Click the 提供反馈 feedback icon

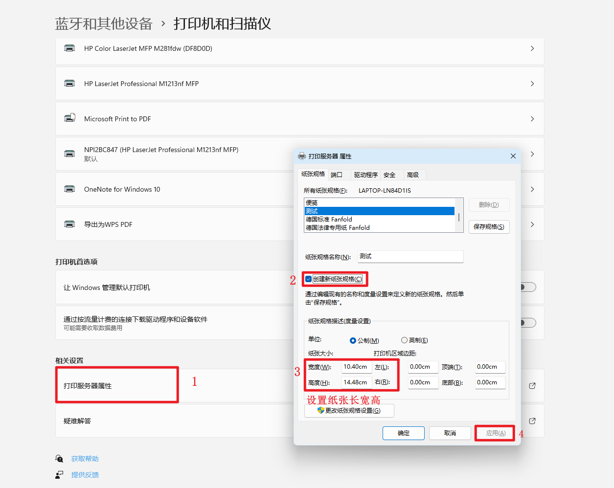pyautogui.click(x=59, y=475)
